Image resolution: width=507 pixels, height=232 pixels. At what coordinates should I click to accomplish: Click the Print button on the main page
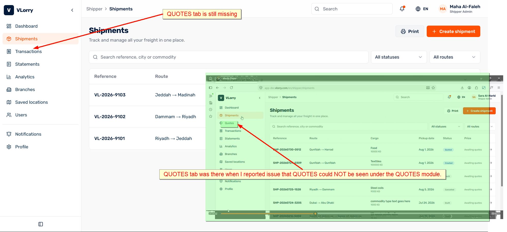point(410,31)
